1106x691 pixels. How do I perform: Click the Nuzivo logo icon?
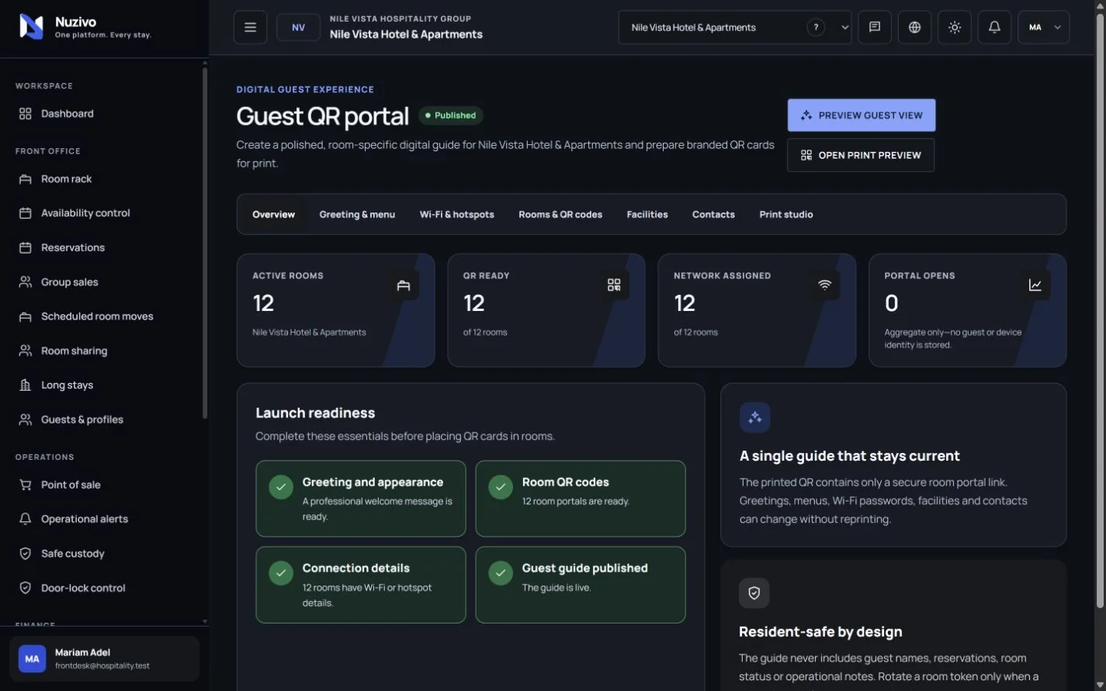tap(31, 27)
